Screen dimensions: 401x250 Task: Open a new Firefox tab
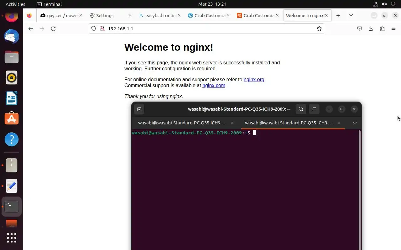[x=338, y=15]
